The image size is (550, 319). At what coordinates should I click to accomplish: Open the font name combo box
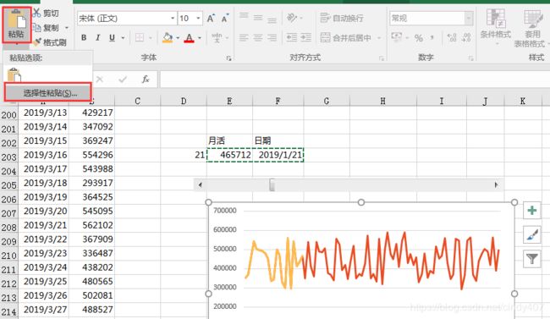(x=127, y=19)
